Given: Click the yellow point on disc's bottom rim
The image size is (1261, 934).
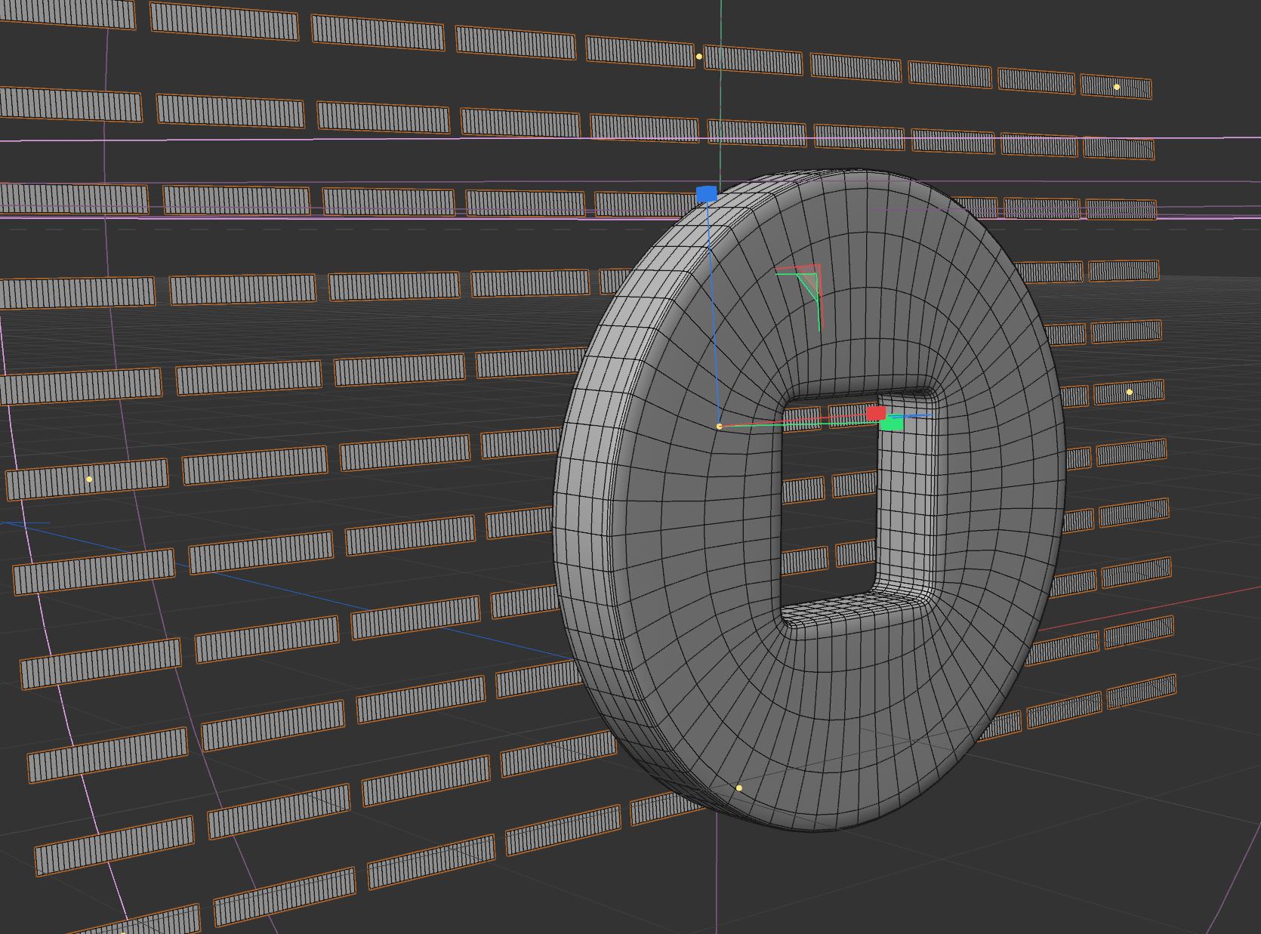Looking at the screenshot, I should pos(738,788).
